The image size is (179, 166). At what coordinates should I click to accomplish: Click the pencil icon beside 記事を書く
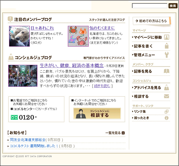coord(167,46)
